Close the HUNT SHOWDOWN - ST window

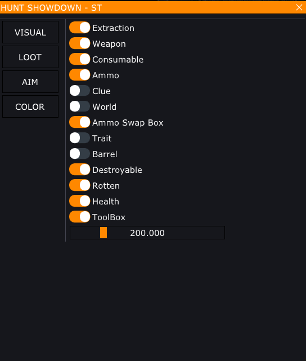click(299, 7)
